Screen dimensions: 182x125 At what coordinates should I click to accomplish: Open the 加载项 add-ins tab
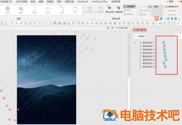click(x=50, y=2)
